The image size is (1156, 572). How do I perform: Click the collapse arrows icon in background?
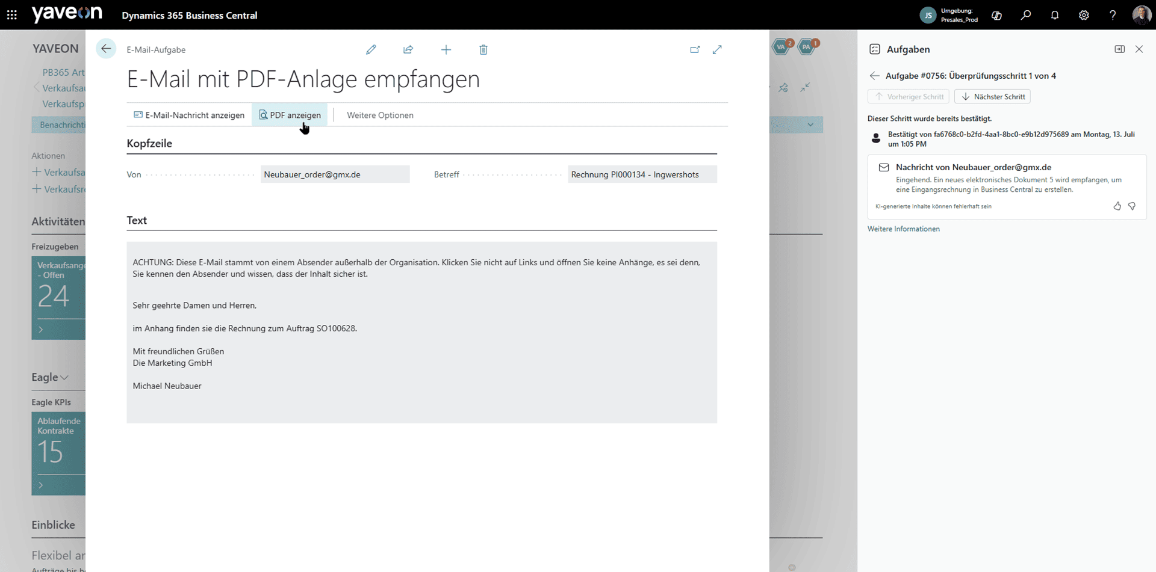coord(805,88)
